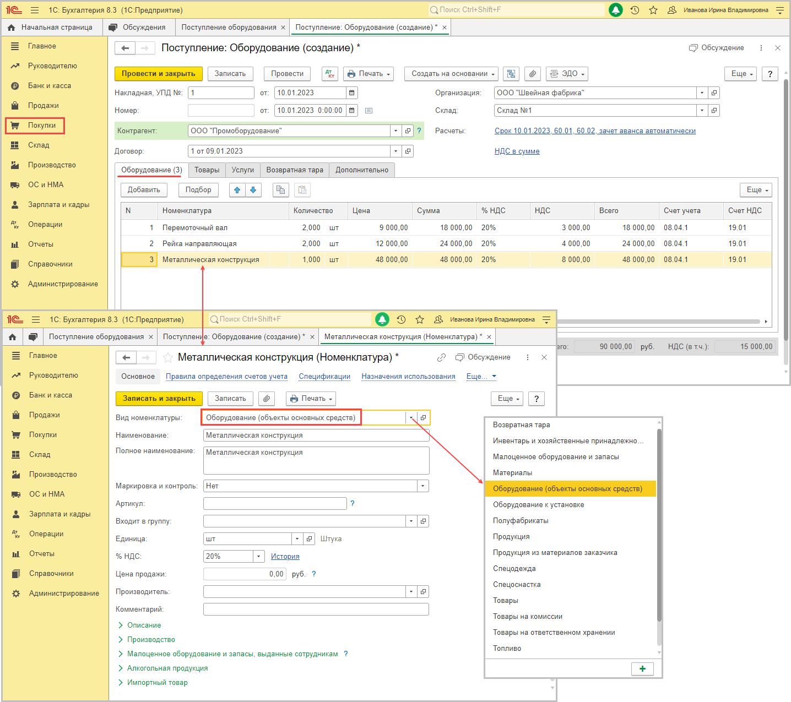The height and width of the screenshot is (702, 791).
Task: Switch to Возвратная тара tab
Action: pos(295,170)
